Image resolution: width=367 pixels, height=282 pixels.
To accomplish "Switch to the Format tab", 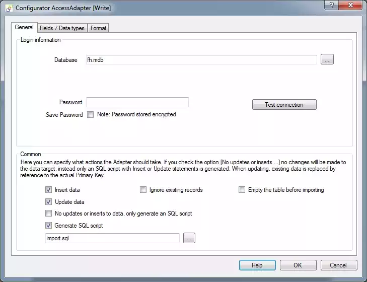I will pyautogui.click(x=98, y=28).
